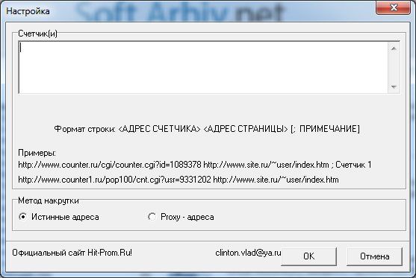Click the Счетчик(и) group label
Viewport: 416px width, 278px height.
click(x=37, y=34)
